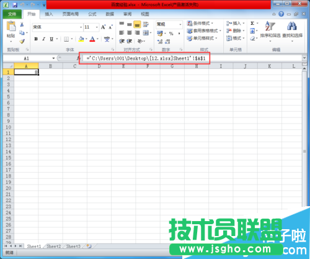Click the Decrease Indent icon
310x259 pixels.
122,41
